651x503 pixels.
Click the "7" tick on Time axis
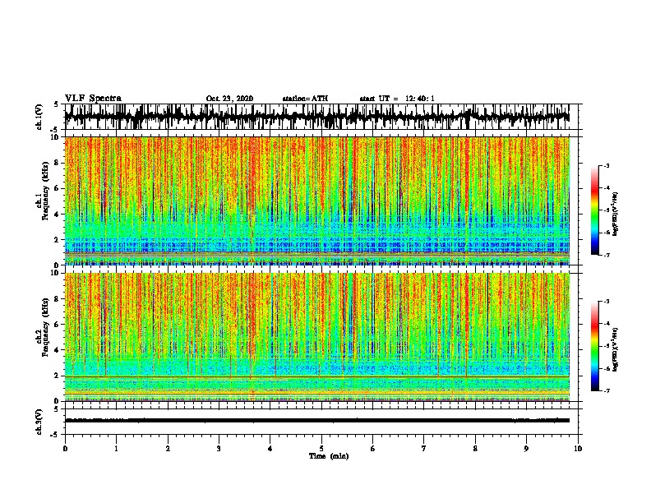pyautogui.click(x=424, y=449)
